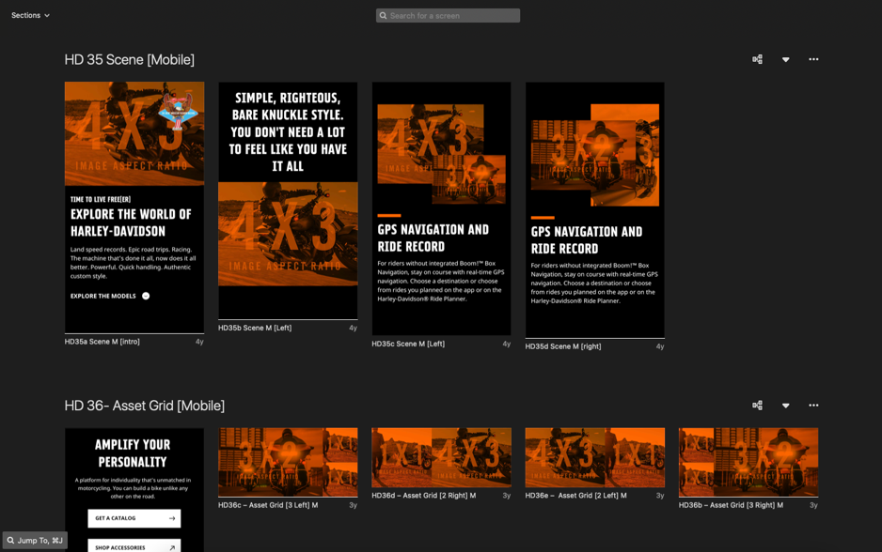The image size is (882, 552).
Task: Click the search magnifier icon in search box
Action: pos(383,16)
